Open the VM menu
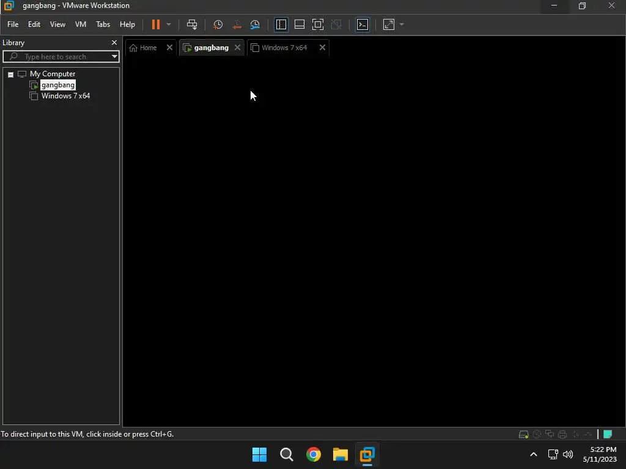Image resolution: width=626 pixels, height=469 pixels. click(x=81, y=24)
